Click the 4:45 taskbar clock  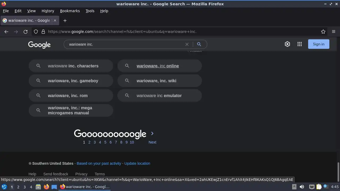click(x=335, y=187)
